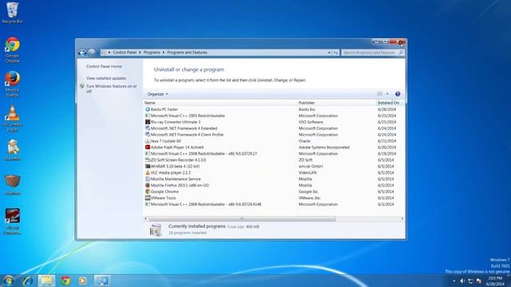Click the network tray icon
511x287 pixels.
[470, 281]
